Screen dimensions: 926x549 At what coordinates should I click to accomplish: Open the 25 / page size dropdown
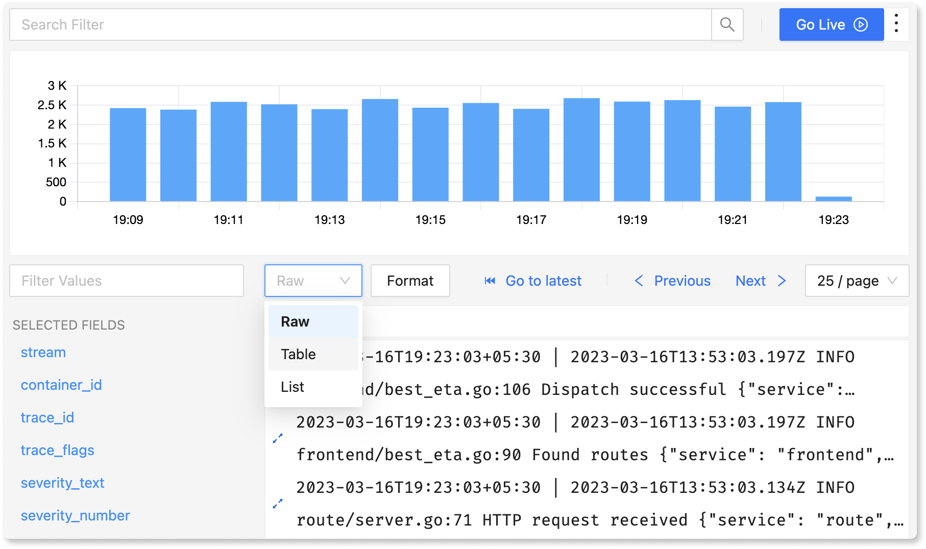point(857,281)
